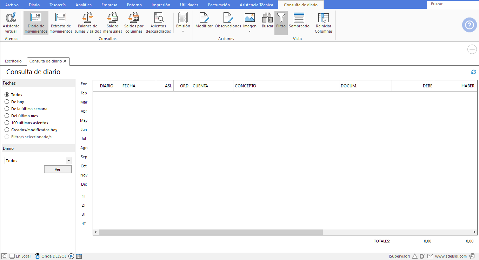Open Asientos descuadrados query
The image size is (479, 260).
click(158, 23)
